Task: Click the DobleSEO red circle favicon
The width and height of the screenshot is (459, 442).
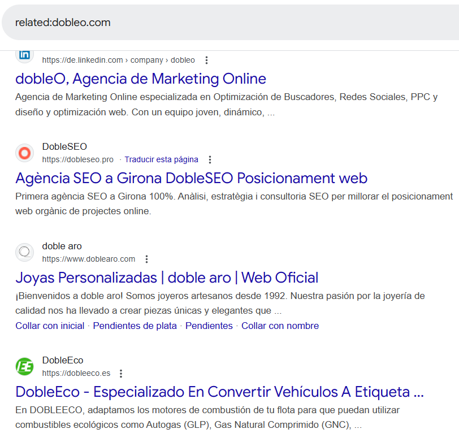Action: pos(24,153)
